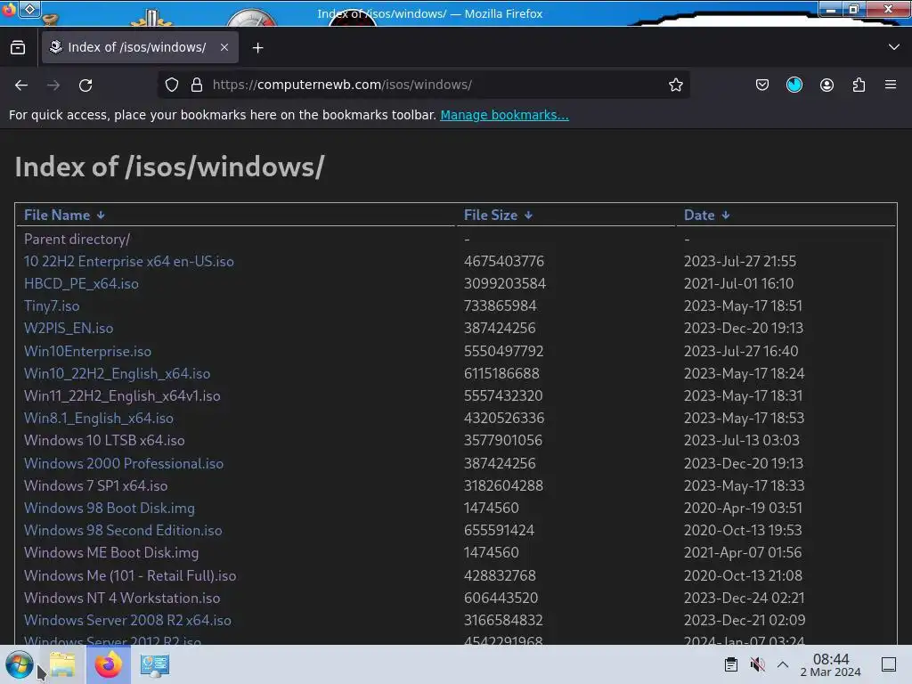Sort listing by File Name
The height and width of the screenshot is (684, 912).
click(64, 216)
